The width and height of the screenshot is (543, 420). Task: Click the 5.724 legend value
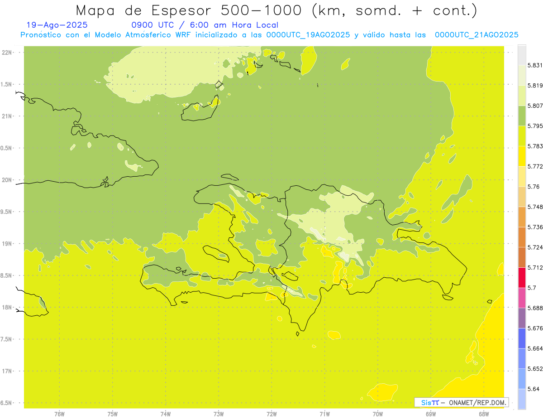535,247
